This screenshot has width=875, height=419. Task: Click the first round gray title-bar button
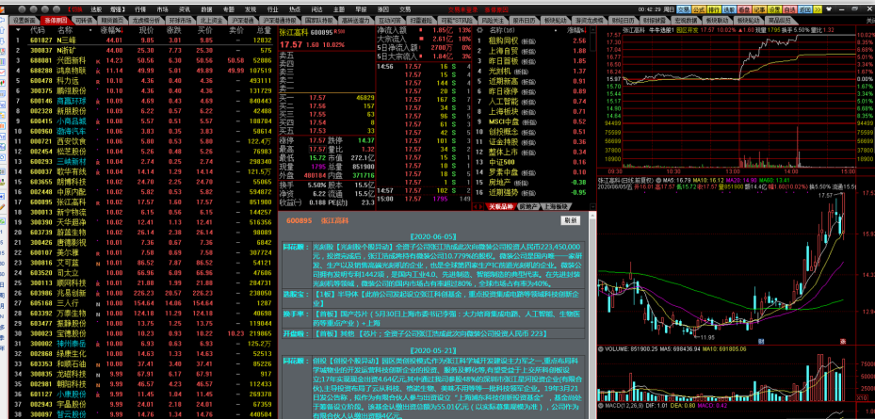(22, 9)
